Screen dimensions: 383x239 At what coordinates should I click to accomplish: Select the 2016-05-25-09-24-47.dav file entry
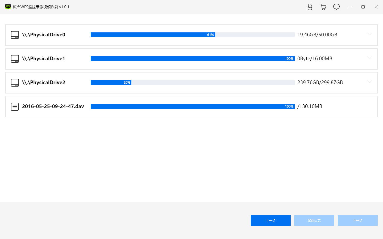pyautogui.click(x=191, y=107)
